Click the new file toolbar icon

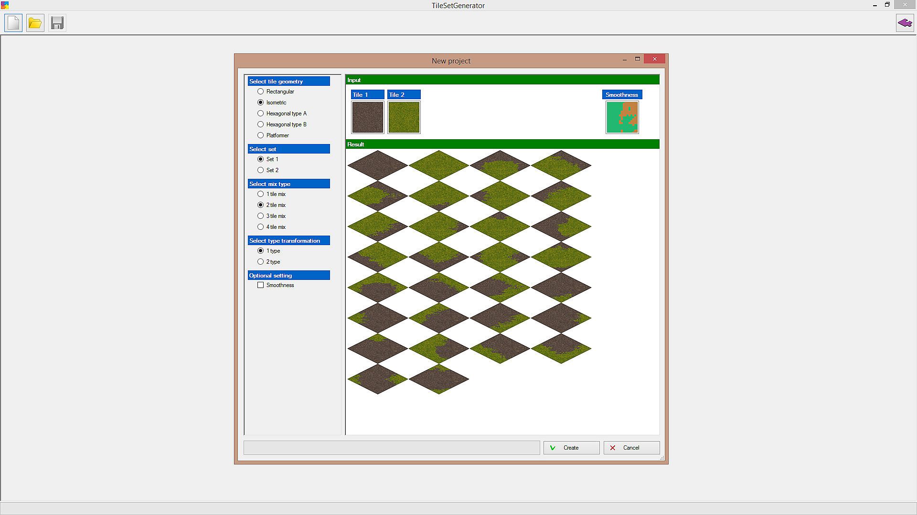13,23
